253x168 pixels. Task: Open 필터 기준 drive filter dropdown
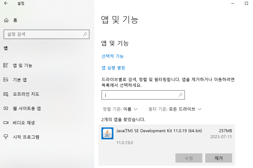(x=175, y=109)
